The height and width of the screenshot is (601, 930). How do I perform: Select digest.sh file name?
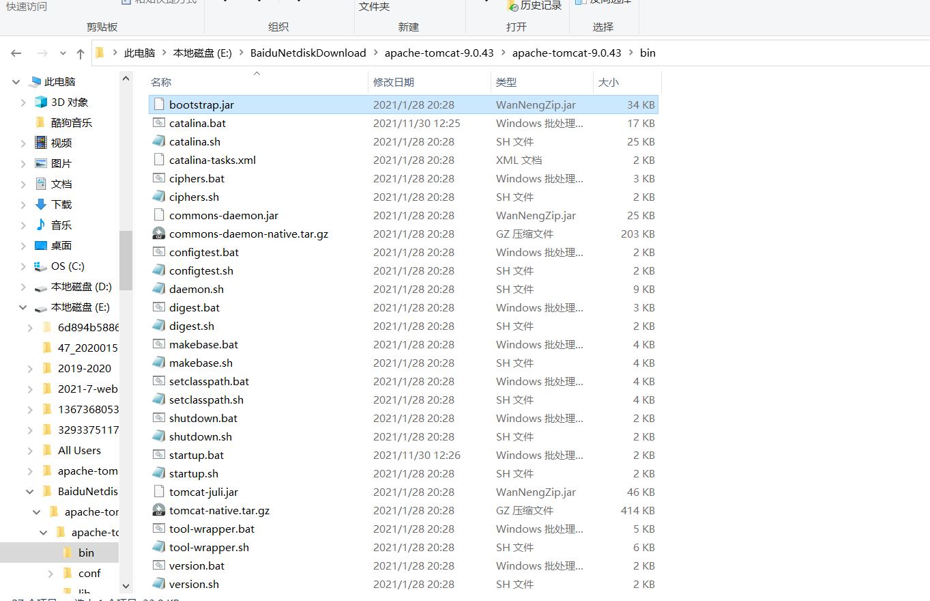[192, 326]
